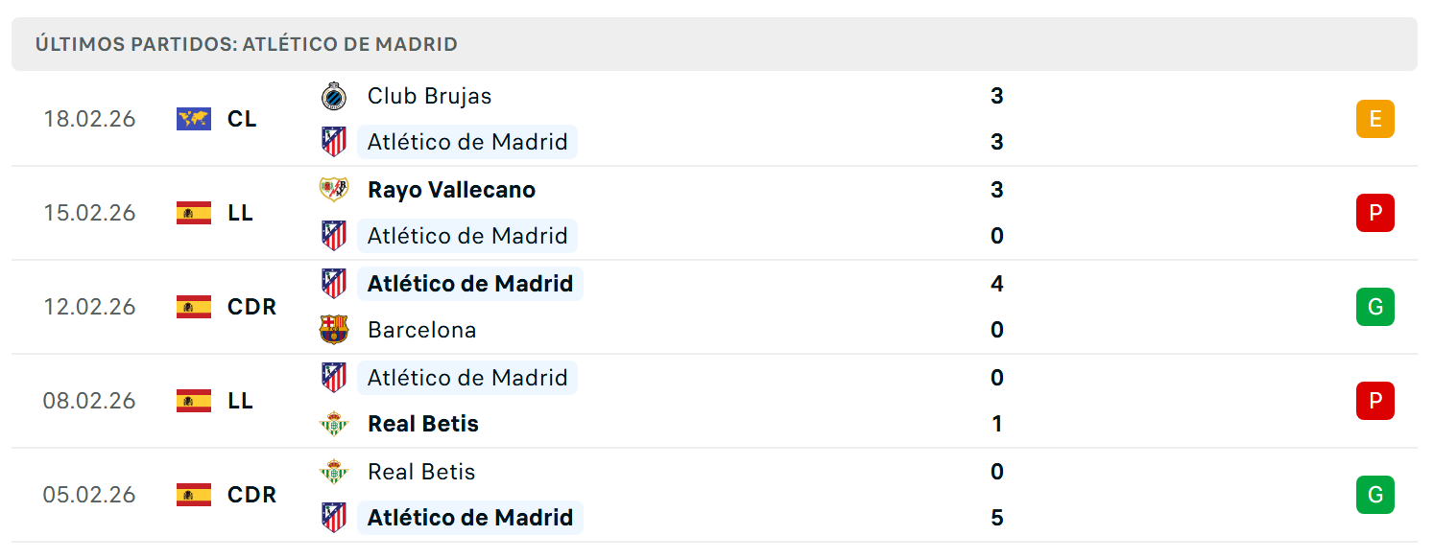Click the 4 score of Atlético vs Barcelona
The image size is (1434, 559).
coord(996,284)
